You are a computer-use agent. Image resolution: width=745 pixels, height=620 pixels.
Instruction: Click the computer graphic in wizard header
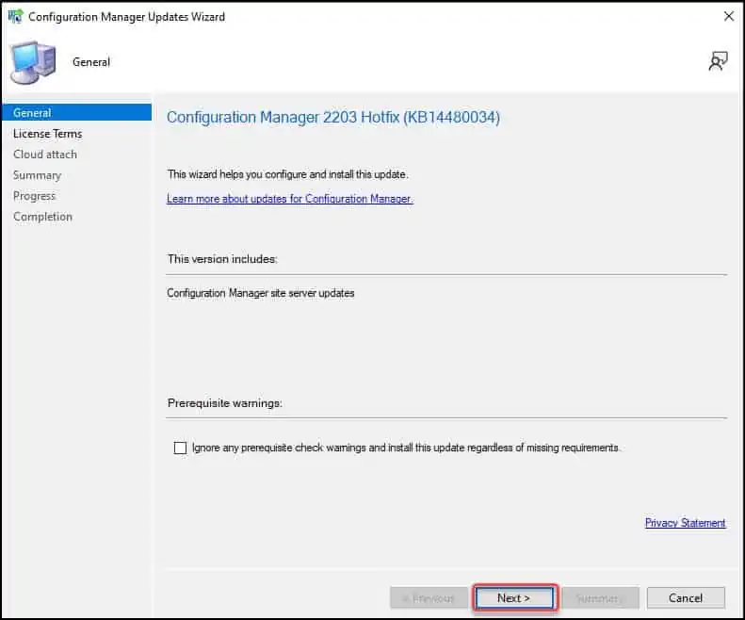[32, 62]
